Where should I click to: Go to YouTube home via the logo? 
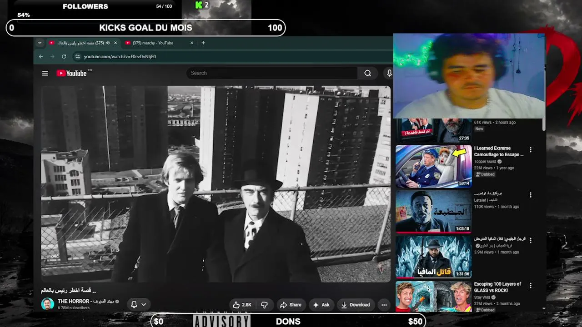click(71, 73)
